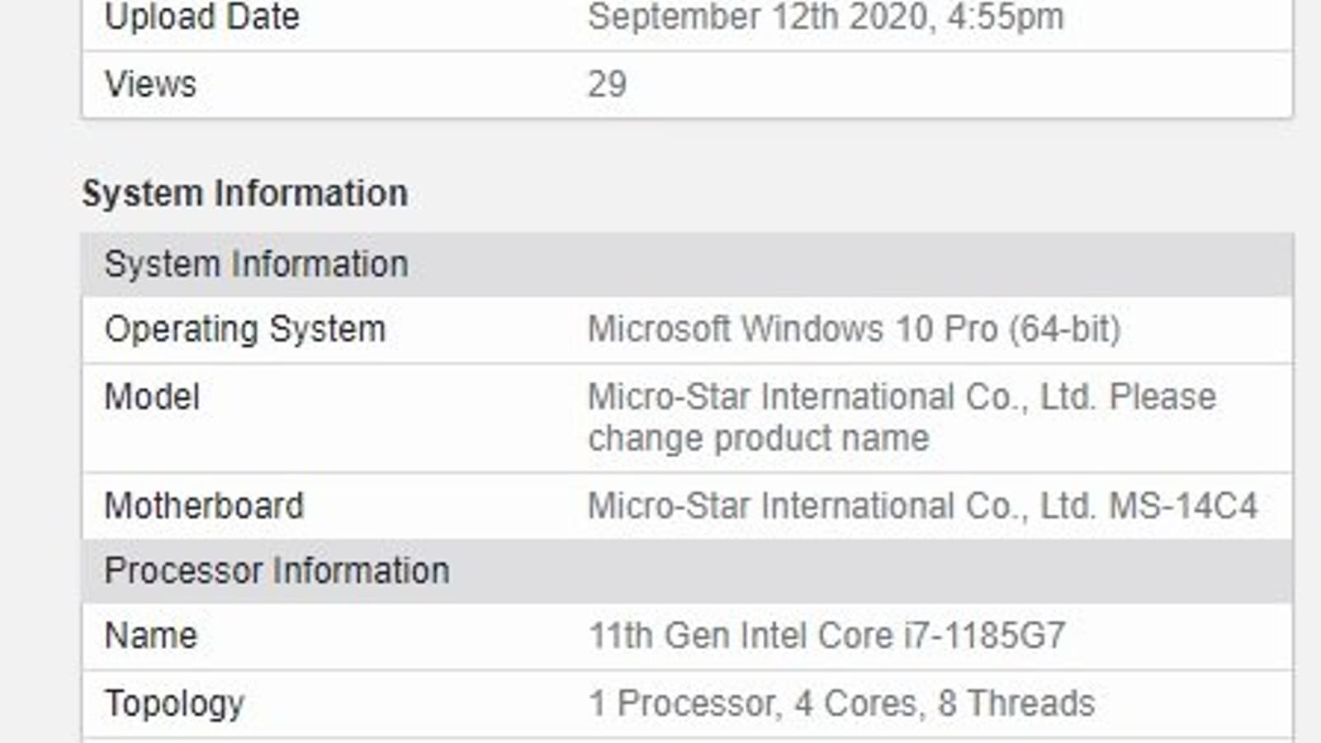This screenshot has height=743, width=1321.
Task: Click the Operating System label
Action: click(x=245, y=329)
